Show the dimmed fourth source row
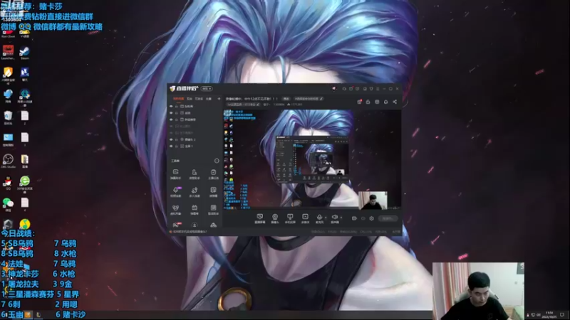The height and width of the screenshot is (320, 570). click(171, 127)
